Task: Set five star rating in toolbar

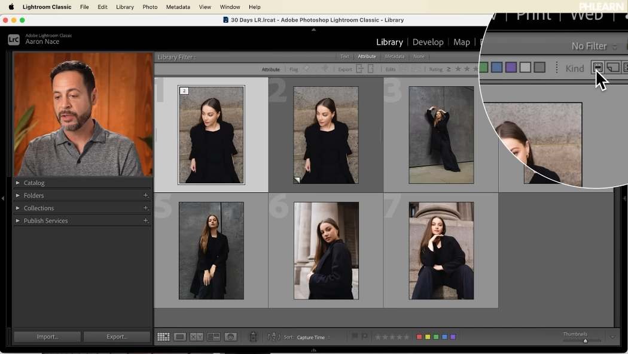Action: 406,337
